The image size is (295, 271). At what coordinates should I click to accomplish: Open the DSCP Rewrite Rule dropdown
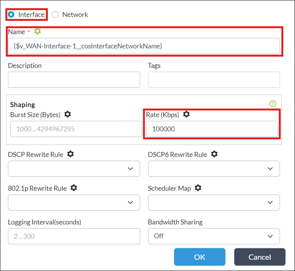(74, 169)
